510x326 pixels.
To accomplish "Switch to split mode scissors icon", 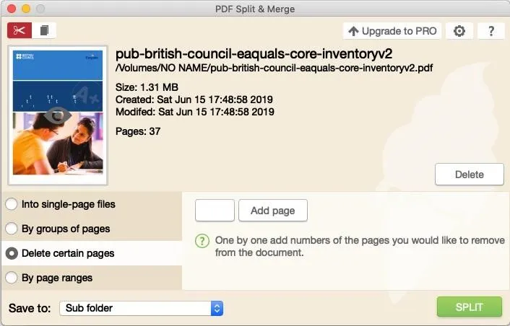I will pyautogui.click(x=20, y=30).
